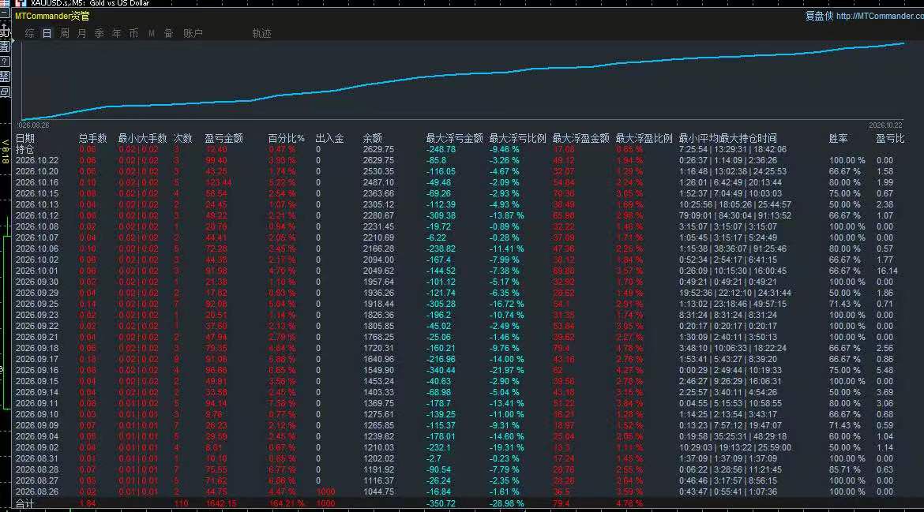The height and width of the screenshot is (512, 924).
Task: Click the 最大浮盈金额 column header
Action: click(x=580, y=138)
